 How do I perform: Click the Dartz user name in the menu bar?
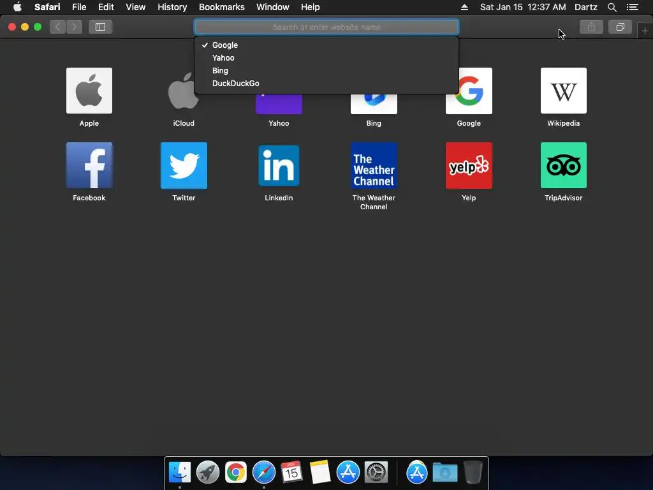pyautogui.click(x=585, y=7)
